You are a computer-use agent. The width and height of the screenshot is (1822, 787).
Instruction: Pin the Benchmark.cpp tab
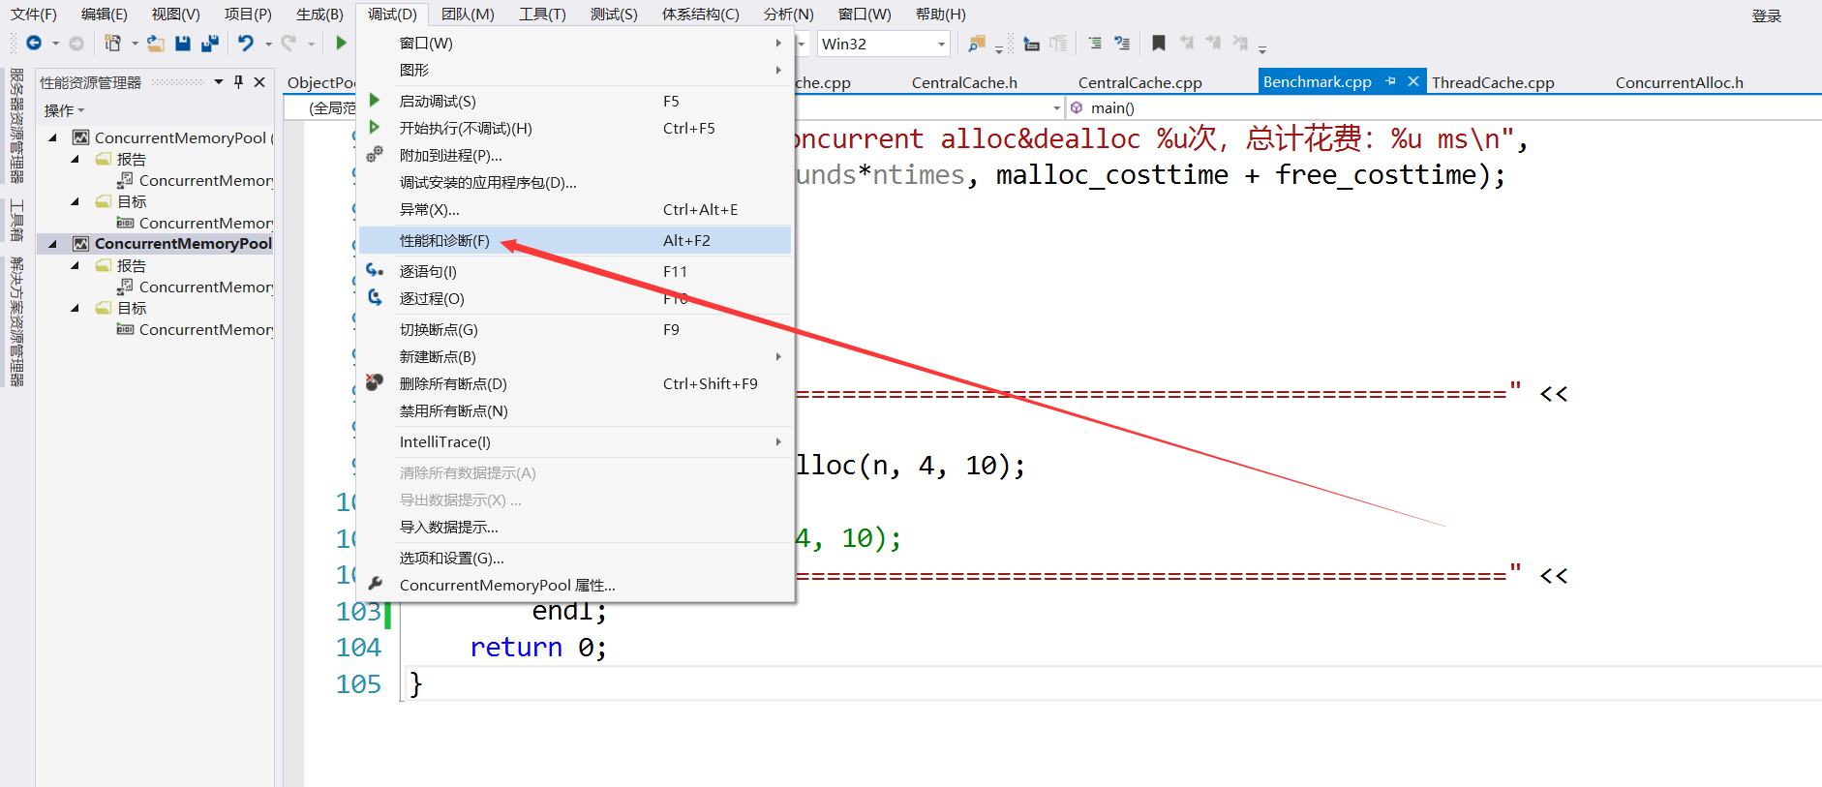1391,81
